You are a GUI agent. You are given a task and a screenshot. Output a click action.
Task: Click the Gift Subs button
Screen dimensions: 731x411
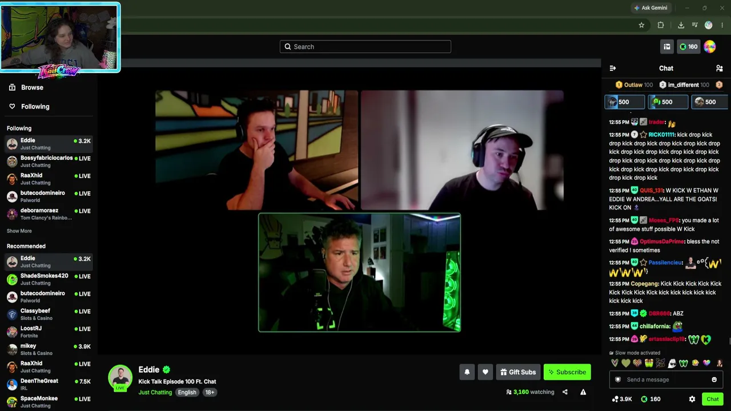click(518, 372)
